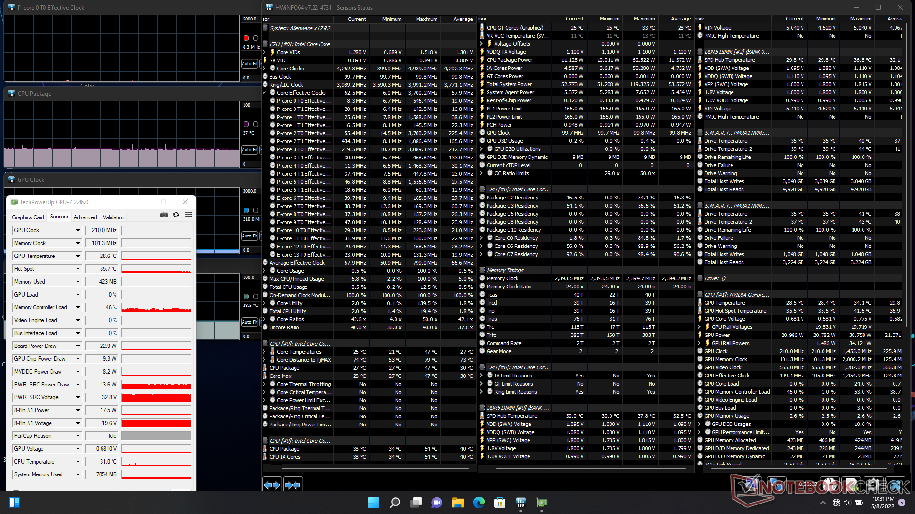
Task: Open the Board Power Draw dropdown in GPU-Z
Action: [78, 346]
